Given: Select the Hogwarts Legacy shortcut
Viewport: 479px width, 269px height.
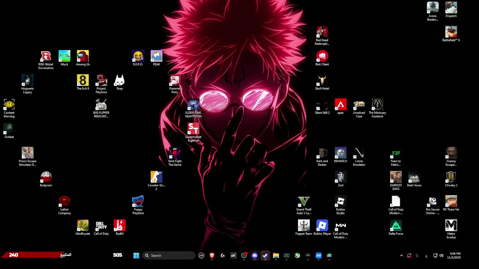Looking at the screenshot, I should pos(27,84).
